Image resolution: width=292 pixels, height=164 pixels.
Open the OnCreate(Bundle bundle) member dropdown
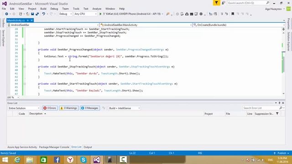pos(239,25)
